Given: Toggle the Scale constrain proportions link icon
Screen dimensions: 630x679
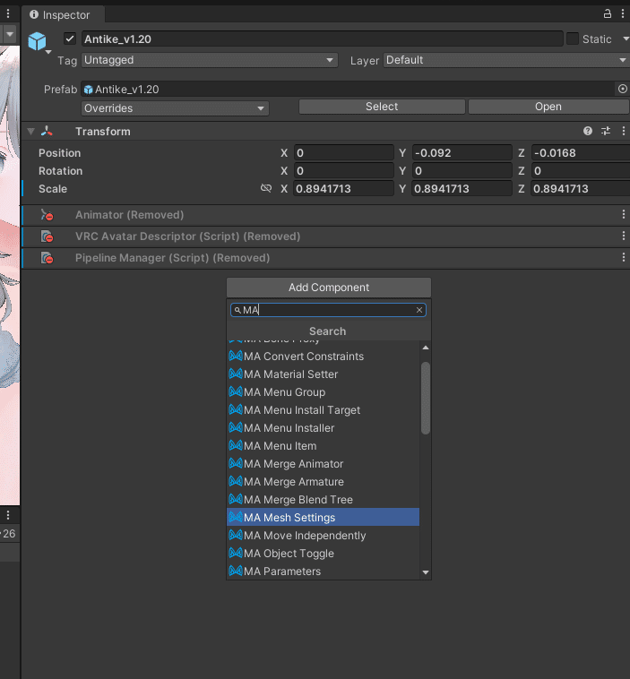Looking at the screenshot, I should [x=266, y=188].
